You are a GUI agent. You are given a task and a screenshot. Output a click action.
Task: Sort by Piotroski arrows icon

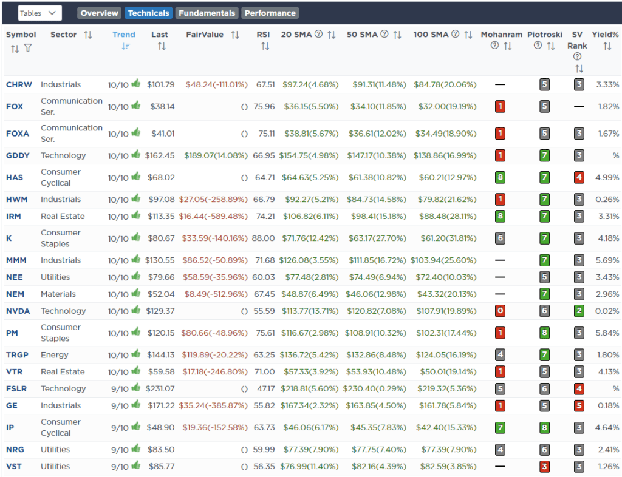[550, 46]
